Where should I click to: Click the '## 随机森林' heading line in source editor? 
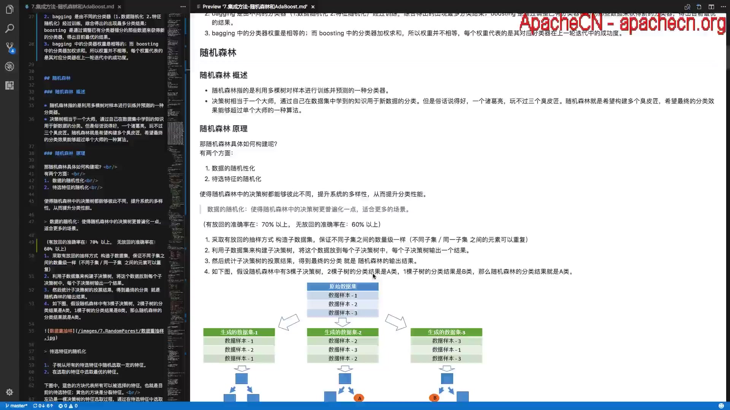coord(57,78)
